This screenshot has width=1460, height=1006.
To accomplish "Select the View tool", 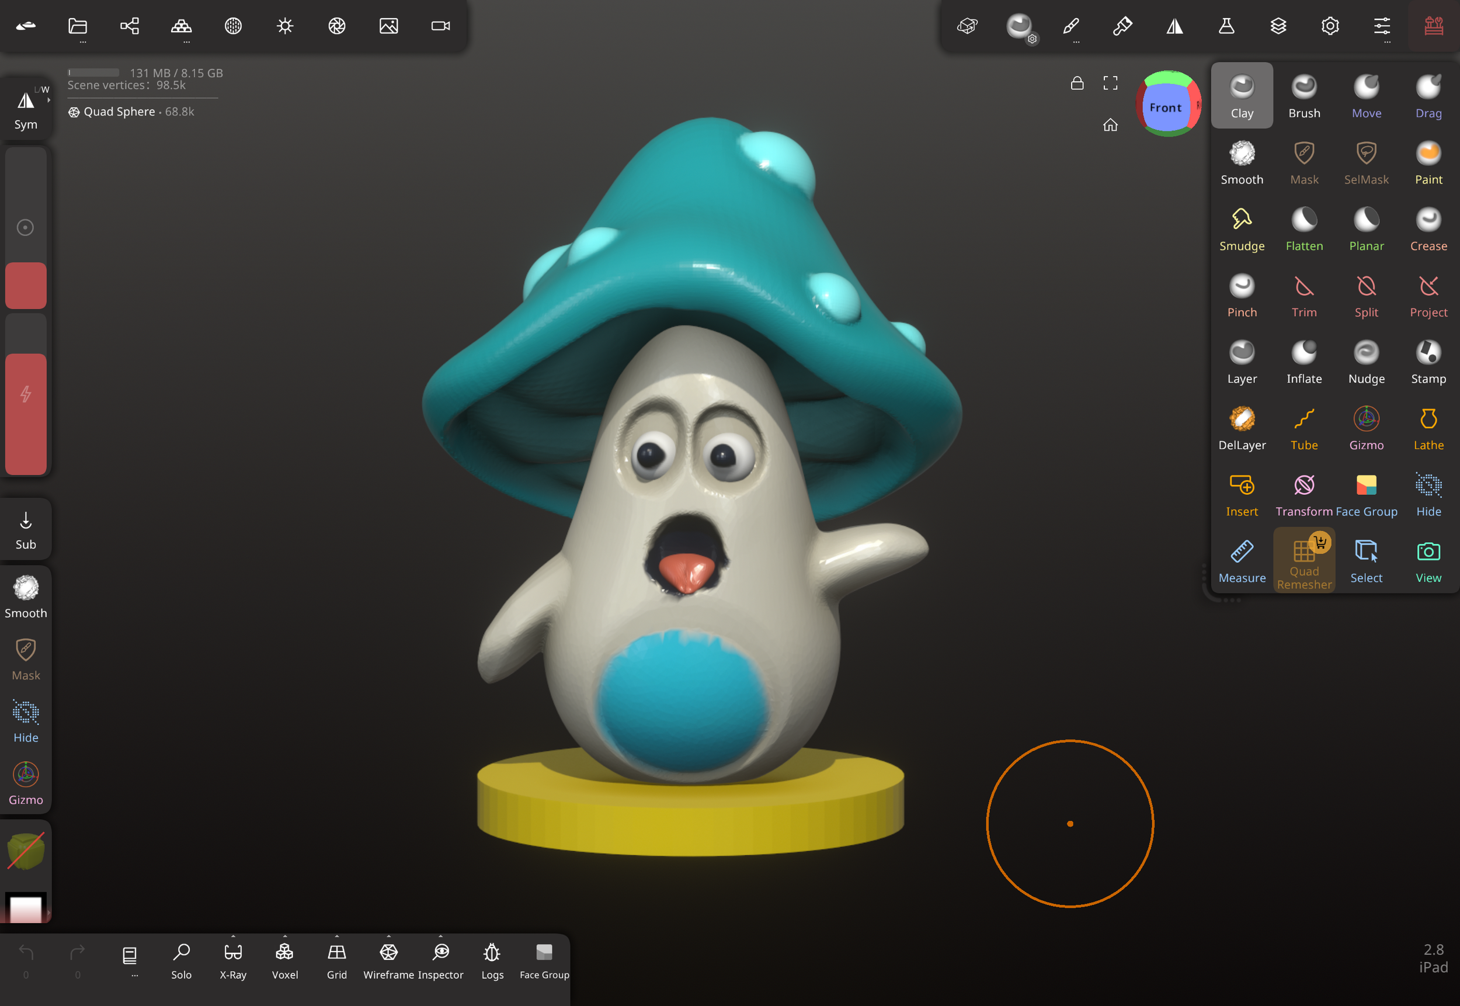I will 1428,560.
